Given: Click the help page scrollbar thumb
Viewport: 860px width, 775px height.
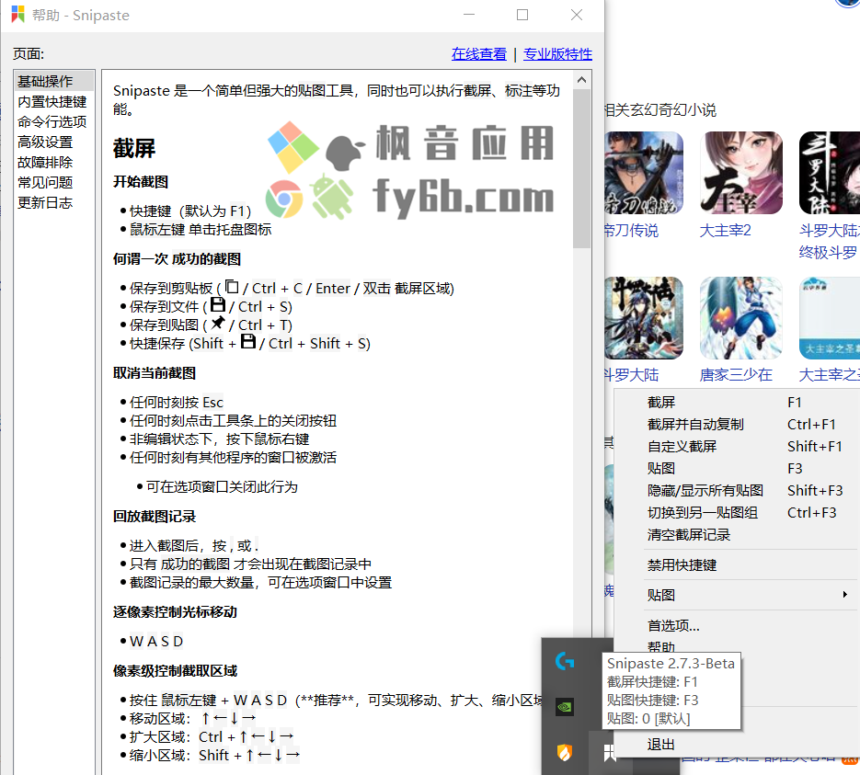Looking at the screenshot, I should [581, 168].
